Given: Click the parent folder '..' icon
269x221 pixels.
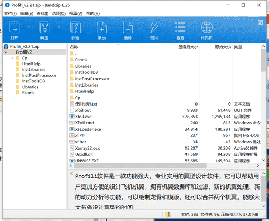Looking at the screenshot, I should (72, 53).
